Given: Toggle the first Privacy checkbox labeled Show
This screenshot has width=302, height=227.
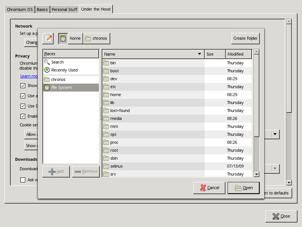Looking at the screenshot, I should tap(23, 86).
